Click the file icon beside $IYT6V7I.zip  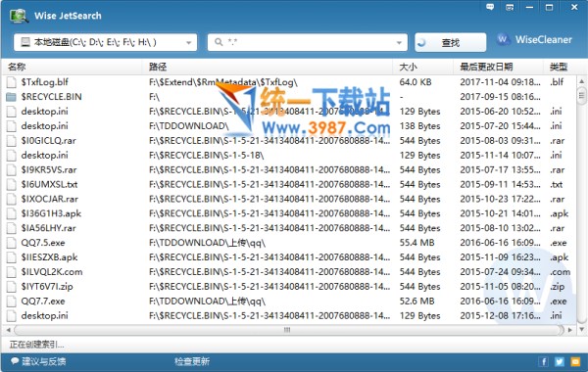click(12, 287)
